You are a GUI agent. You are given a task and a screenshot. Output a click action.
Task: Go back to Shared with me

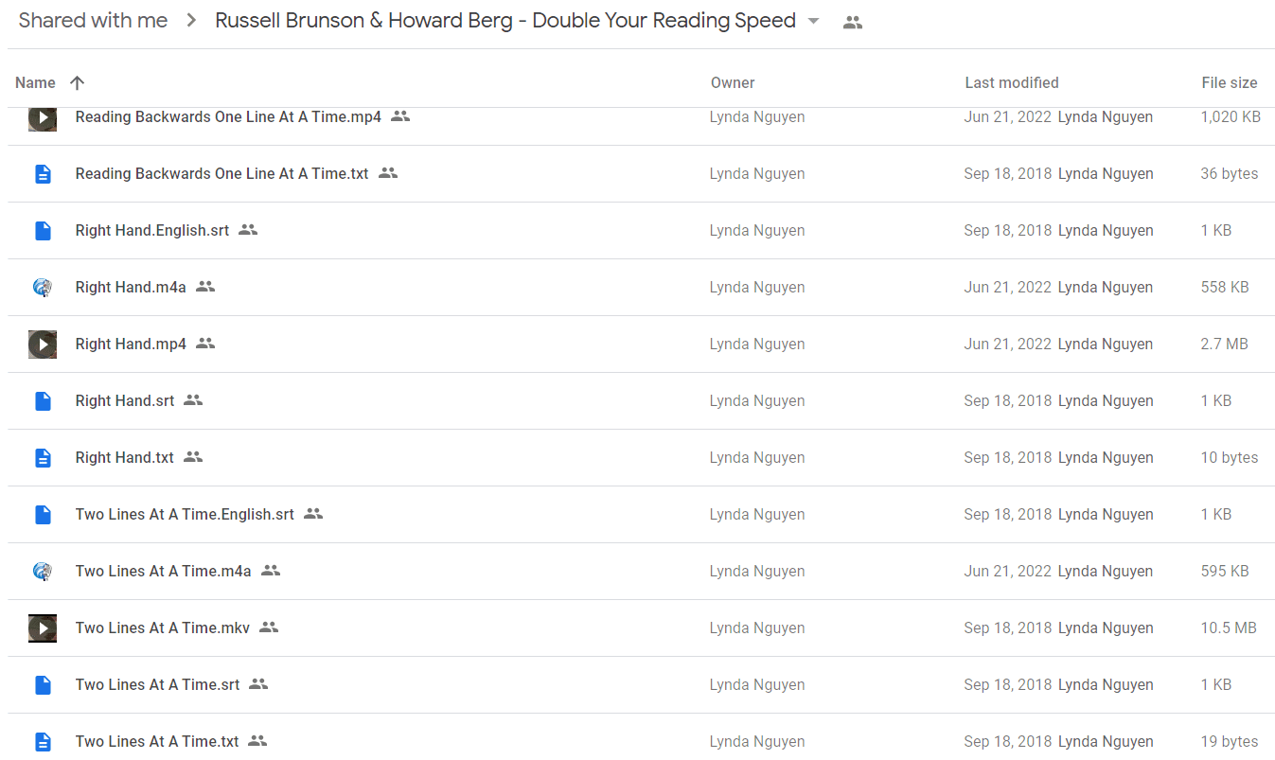(93, 21)
